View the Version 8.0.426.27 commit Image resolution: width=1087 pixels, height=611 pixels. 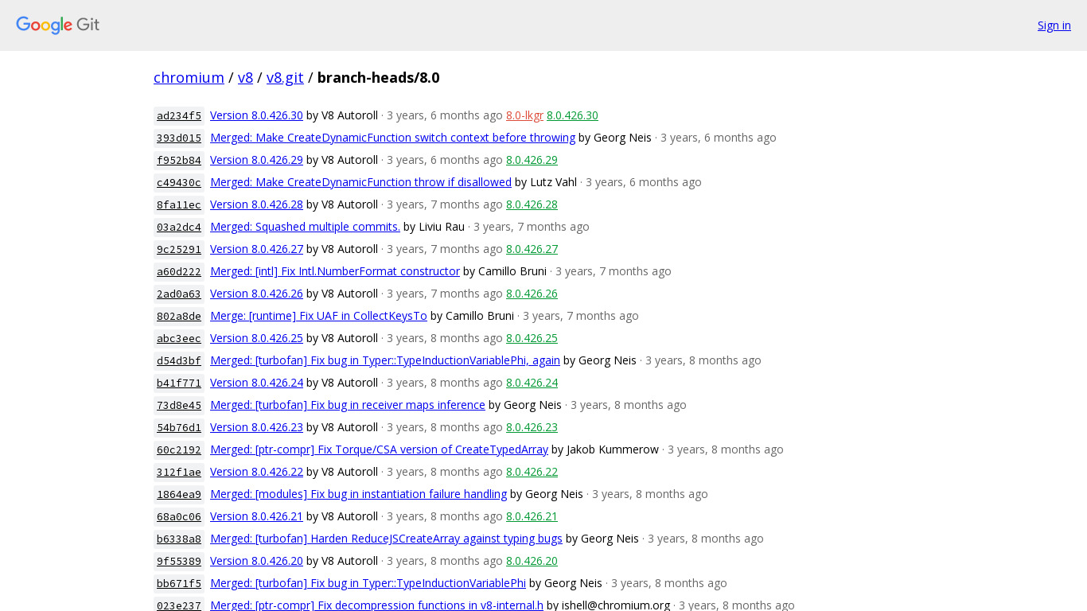coord(256,249)
